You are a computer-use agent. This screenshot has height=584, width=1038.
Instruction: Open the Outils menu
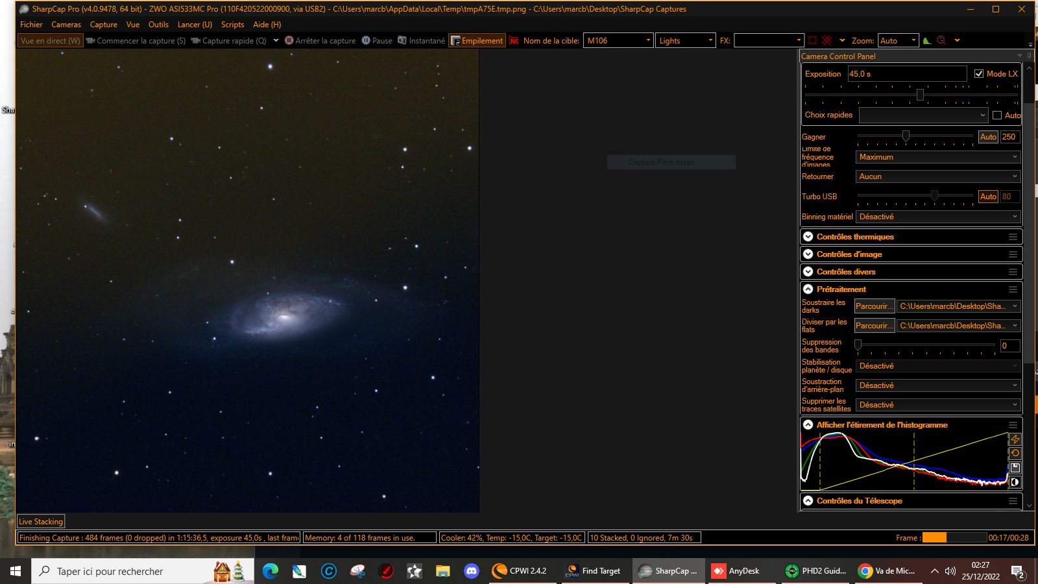[x=158, y=25]
